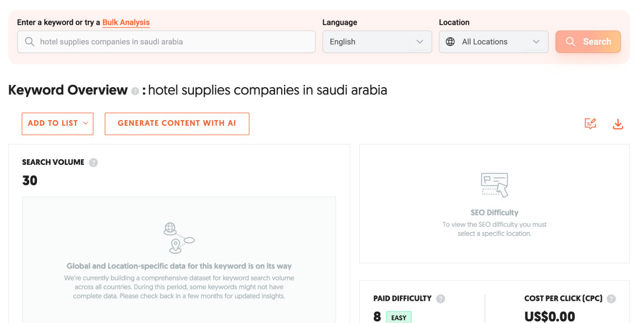Screen dimensions: 637x323
Task: Click Cost Per Click help icon
Action: (611, 299)
